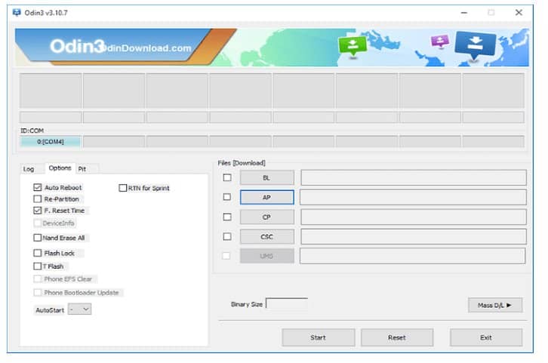This screenshot has width=548, height=363.
Task: Switch to the Pit tab
Action: 82,169
